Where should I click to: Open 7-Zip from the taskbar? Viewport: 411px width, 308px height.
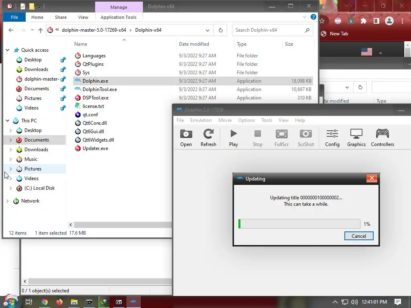pos(119,302)
